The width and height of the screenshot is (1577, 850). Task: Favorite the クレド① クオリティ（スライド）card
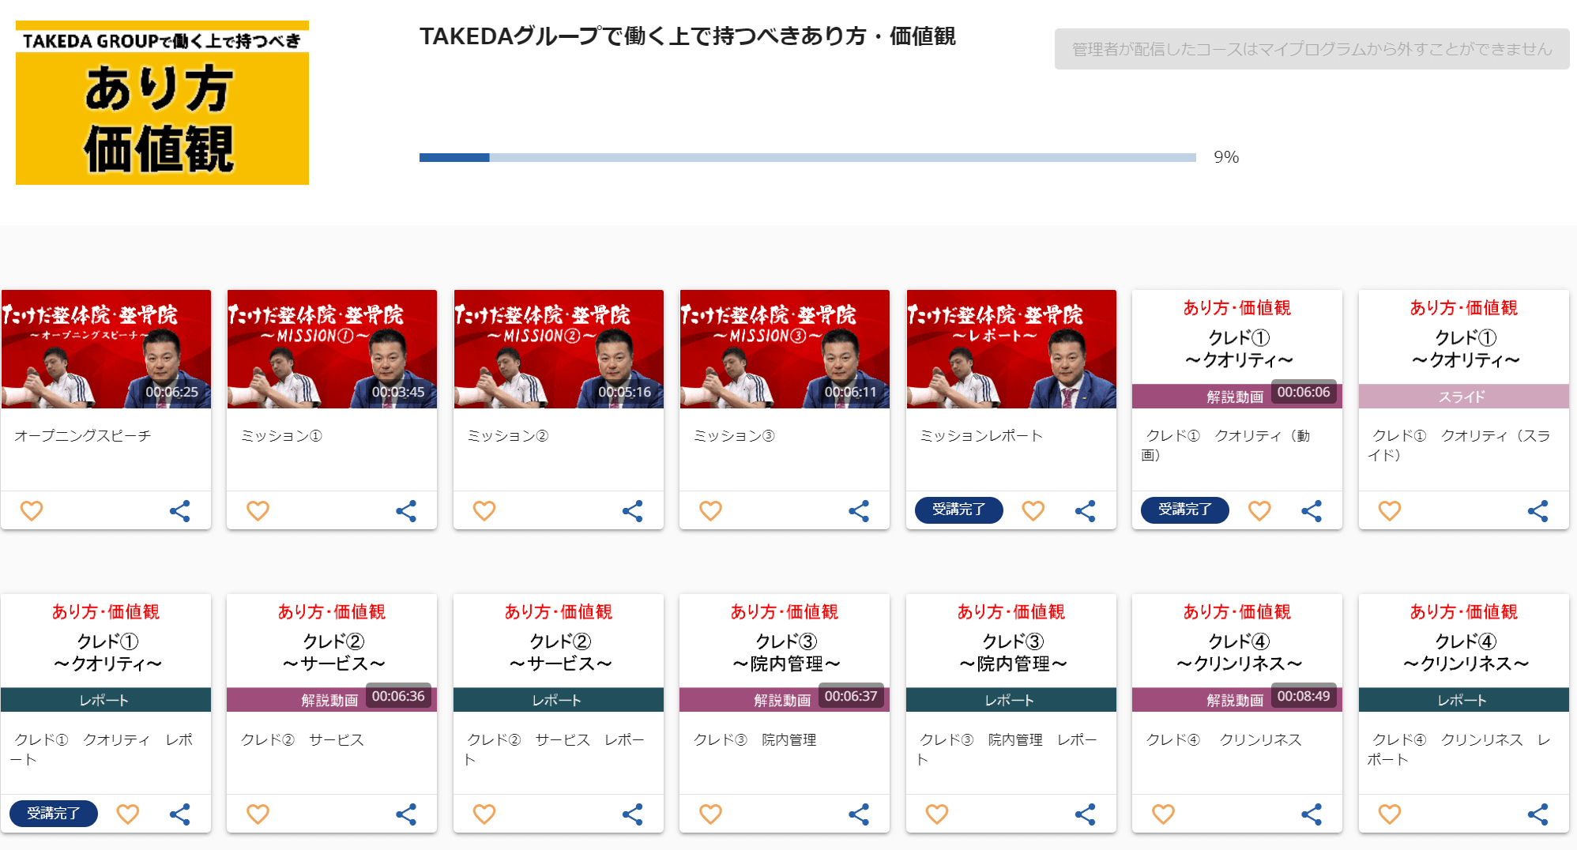click(1390, 511)
